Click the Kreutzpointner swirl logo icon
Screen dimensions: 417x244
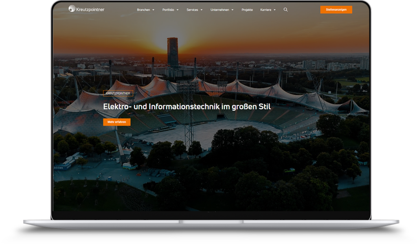click(72, 9)
